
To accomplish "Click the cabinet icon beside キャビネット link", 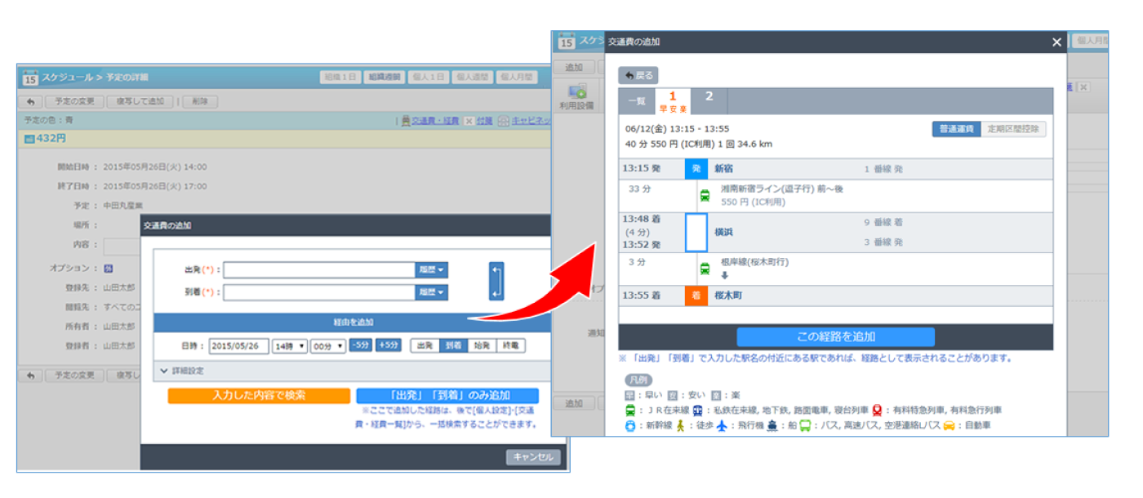I will 504,121.
